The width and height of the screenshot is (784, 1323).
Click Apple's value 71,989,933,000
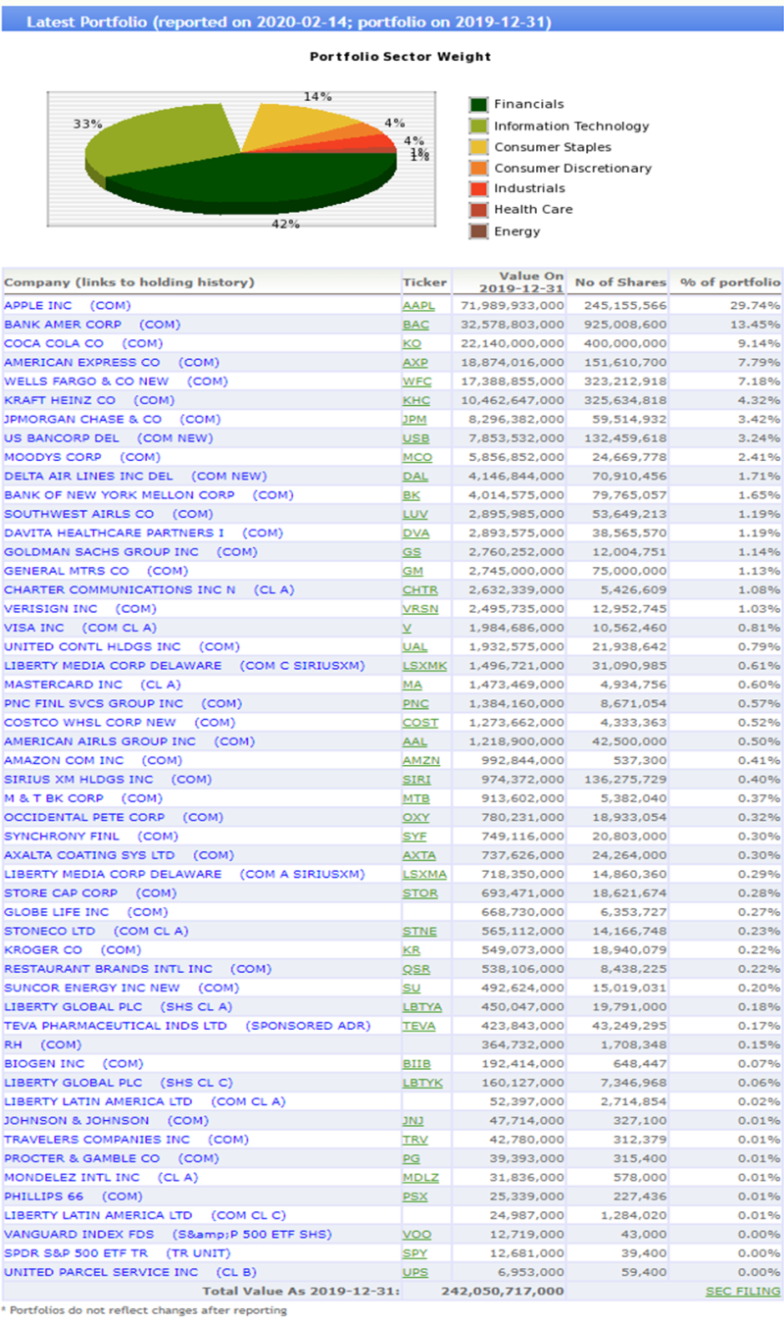(512, 305)
